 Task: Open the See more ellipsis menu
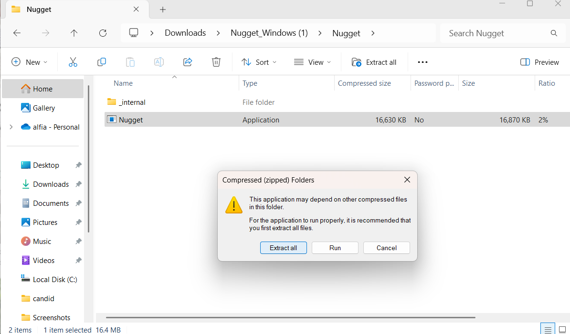(x=422, y=62)
